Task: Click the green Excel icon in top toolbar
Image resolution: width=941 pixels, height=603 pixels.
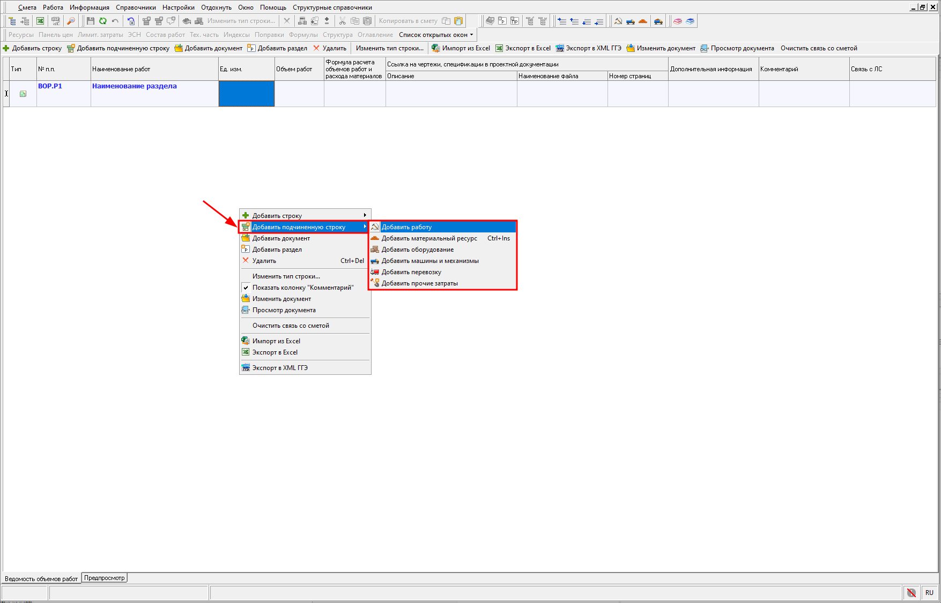Action: pos(40,21)
